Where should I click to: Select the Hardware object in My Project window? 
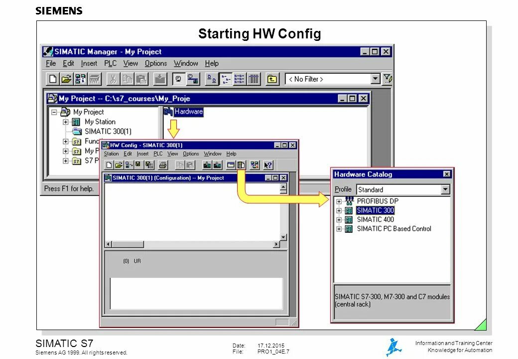188,112
